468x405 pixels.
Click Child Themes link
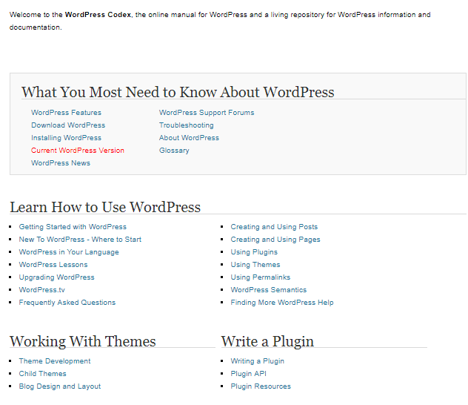(43, 374)
